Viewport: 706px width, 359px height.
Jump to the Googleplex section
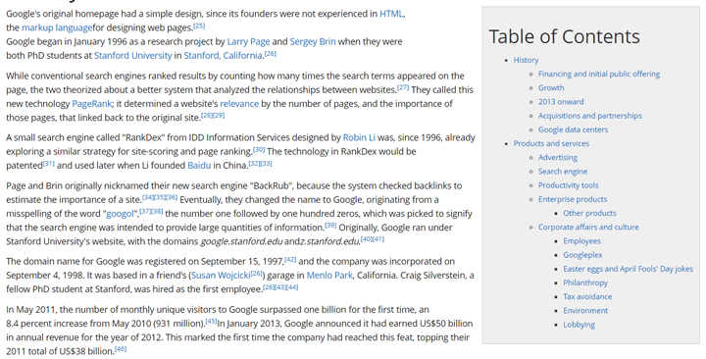click(582, 256)
